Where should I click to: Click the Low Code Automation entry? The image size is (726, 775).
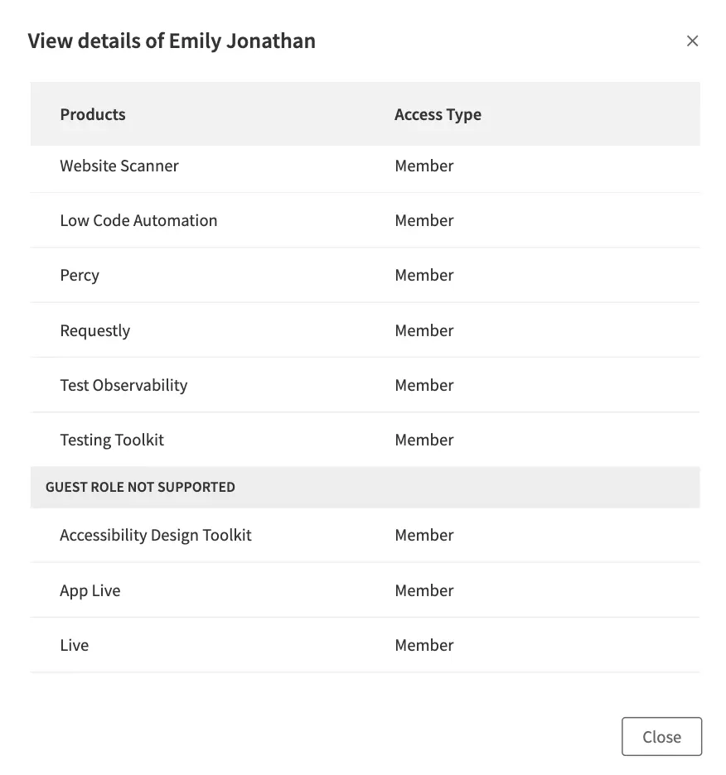point(138,220)
